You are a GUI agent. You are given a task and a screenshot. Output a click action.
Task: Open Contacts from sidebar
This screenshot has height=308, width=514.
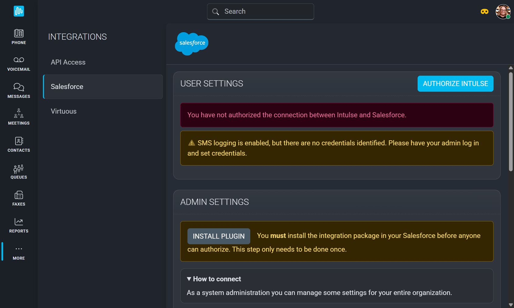coord(19,145)
